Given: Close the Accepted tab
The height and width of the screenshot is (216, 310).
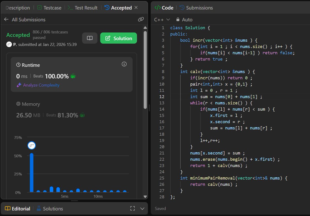Looking at the screenshot, I should tap(136, 7).
